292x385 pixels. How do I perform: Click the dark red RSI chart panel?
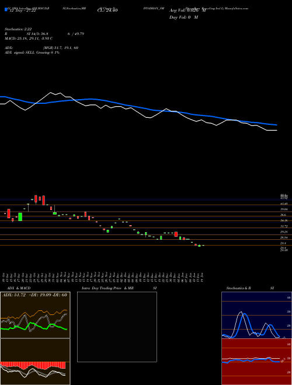point(256,362)
